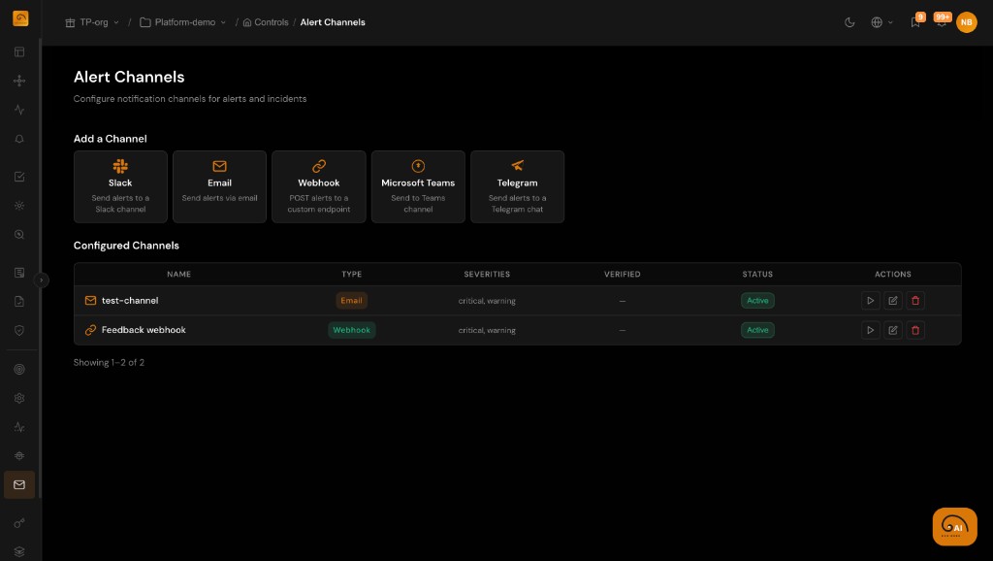Launch the AI assistant bubble
Screen dimensions: 993x561
tap(953, 526)
